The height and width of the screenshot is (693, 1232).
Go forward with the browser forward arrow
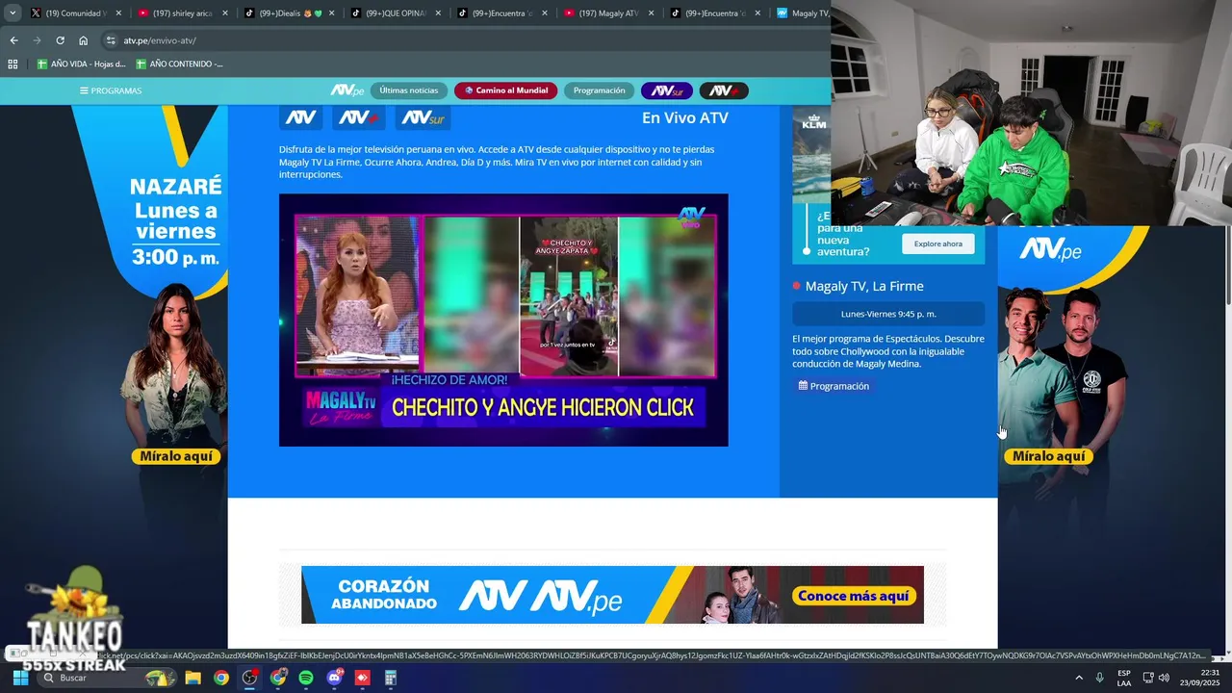[x=37, y=40]
